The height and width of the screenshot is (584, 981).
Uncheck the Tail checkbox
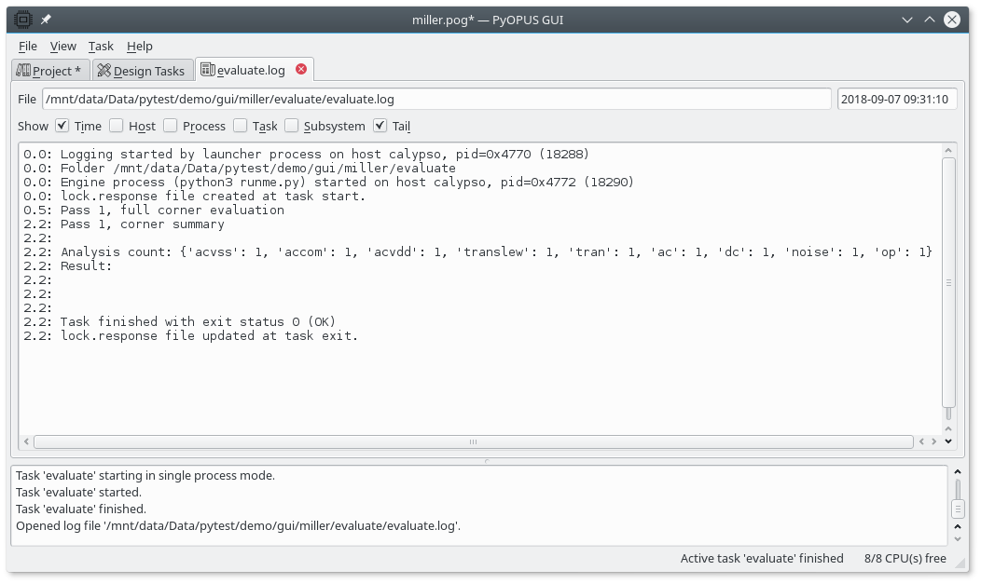[380, 126]
